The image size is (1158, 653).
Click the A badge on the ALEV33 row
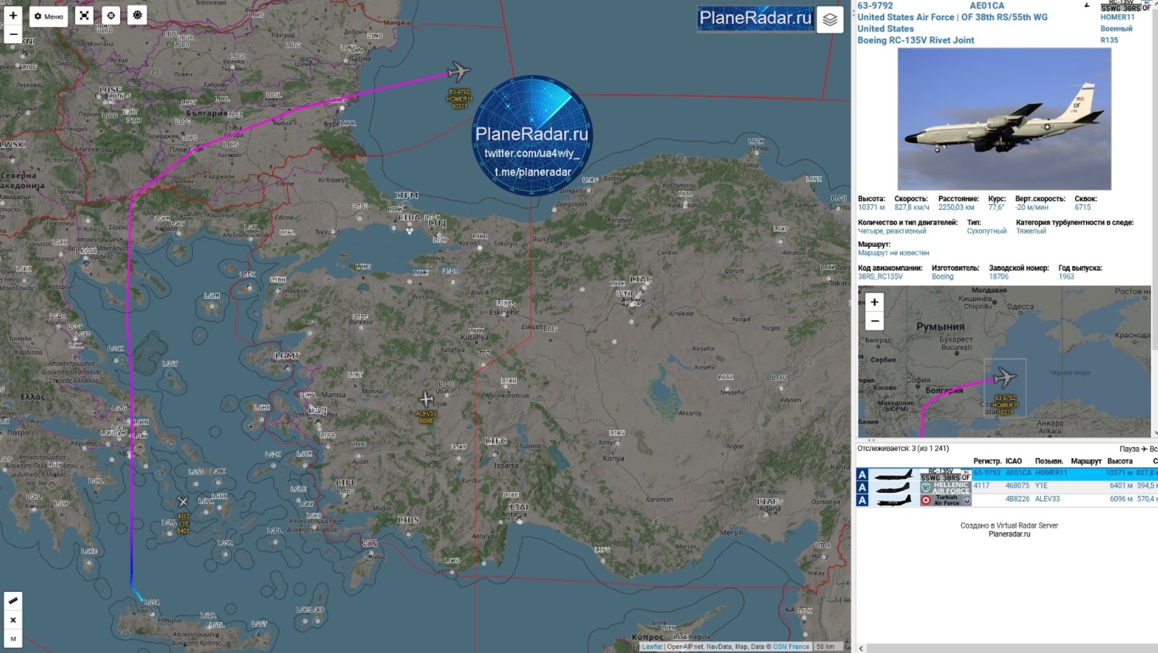[862, 501]
